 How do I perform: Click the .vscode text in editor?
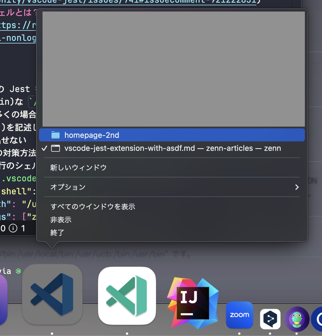point(19,179)
